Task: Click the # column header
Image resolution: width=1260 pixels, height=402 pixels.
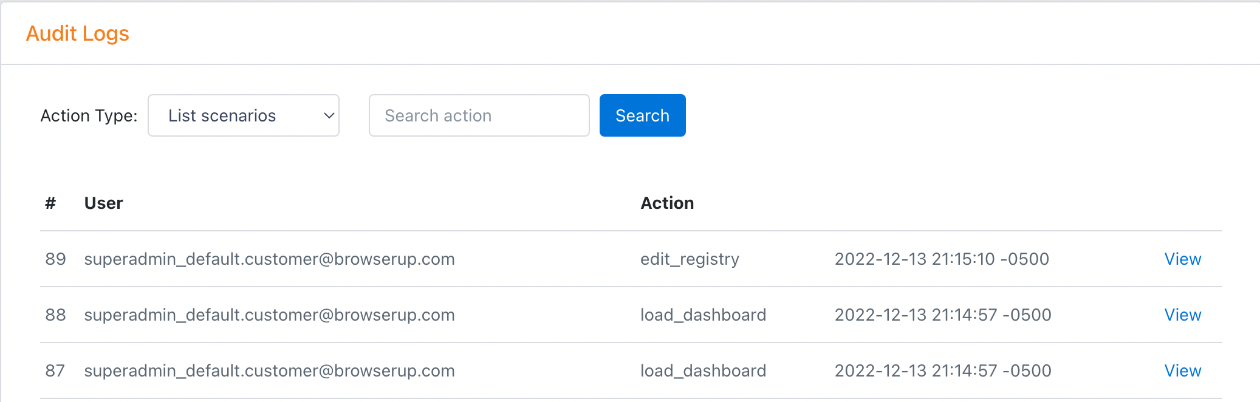Action: [50, 203]
